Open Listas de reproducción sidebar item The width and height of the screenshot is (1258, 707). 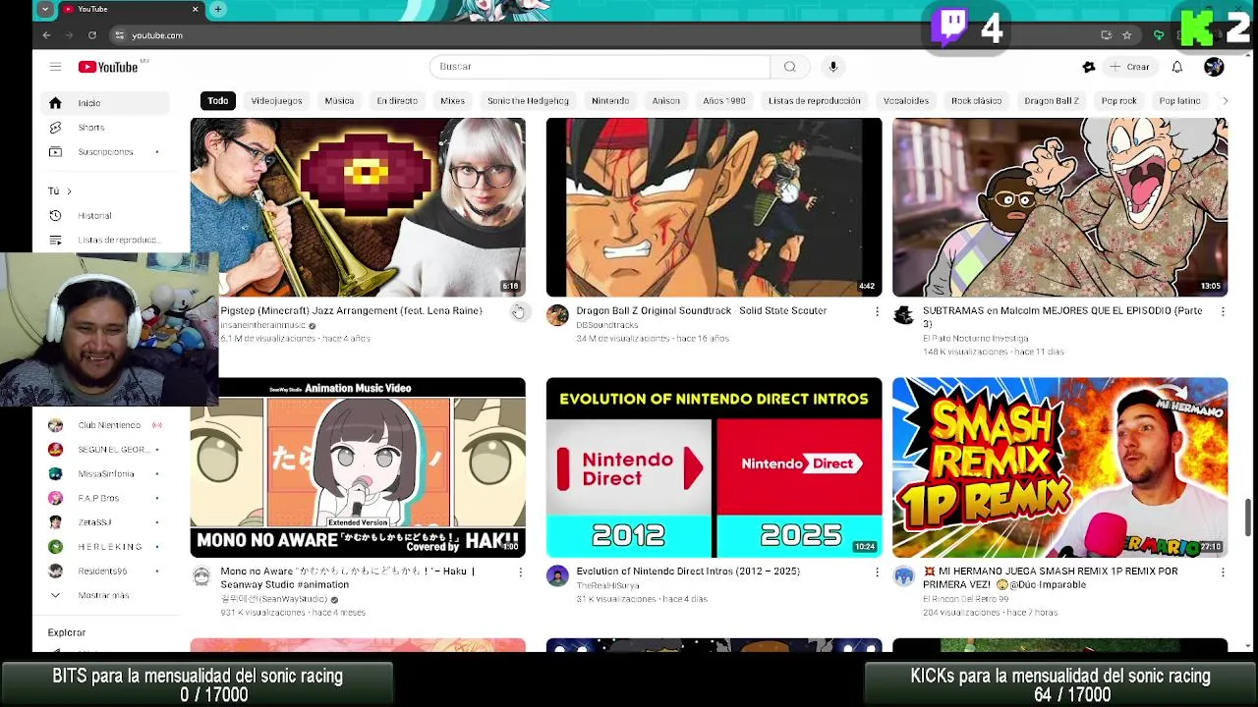pos(106,240)
